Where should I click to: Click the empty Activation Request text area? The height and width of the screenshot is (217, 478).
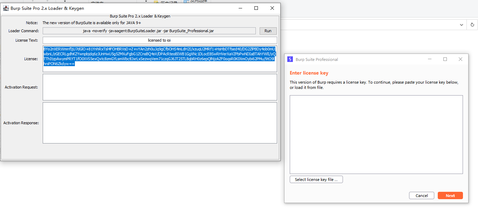point(160,87)
